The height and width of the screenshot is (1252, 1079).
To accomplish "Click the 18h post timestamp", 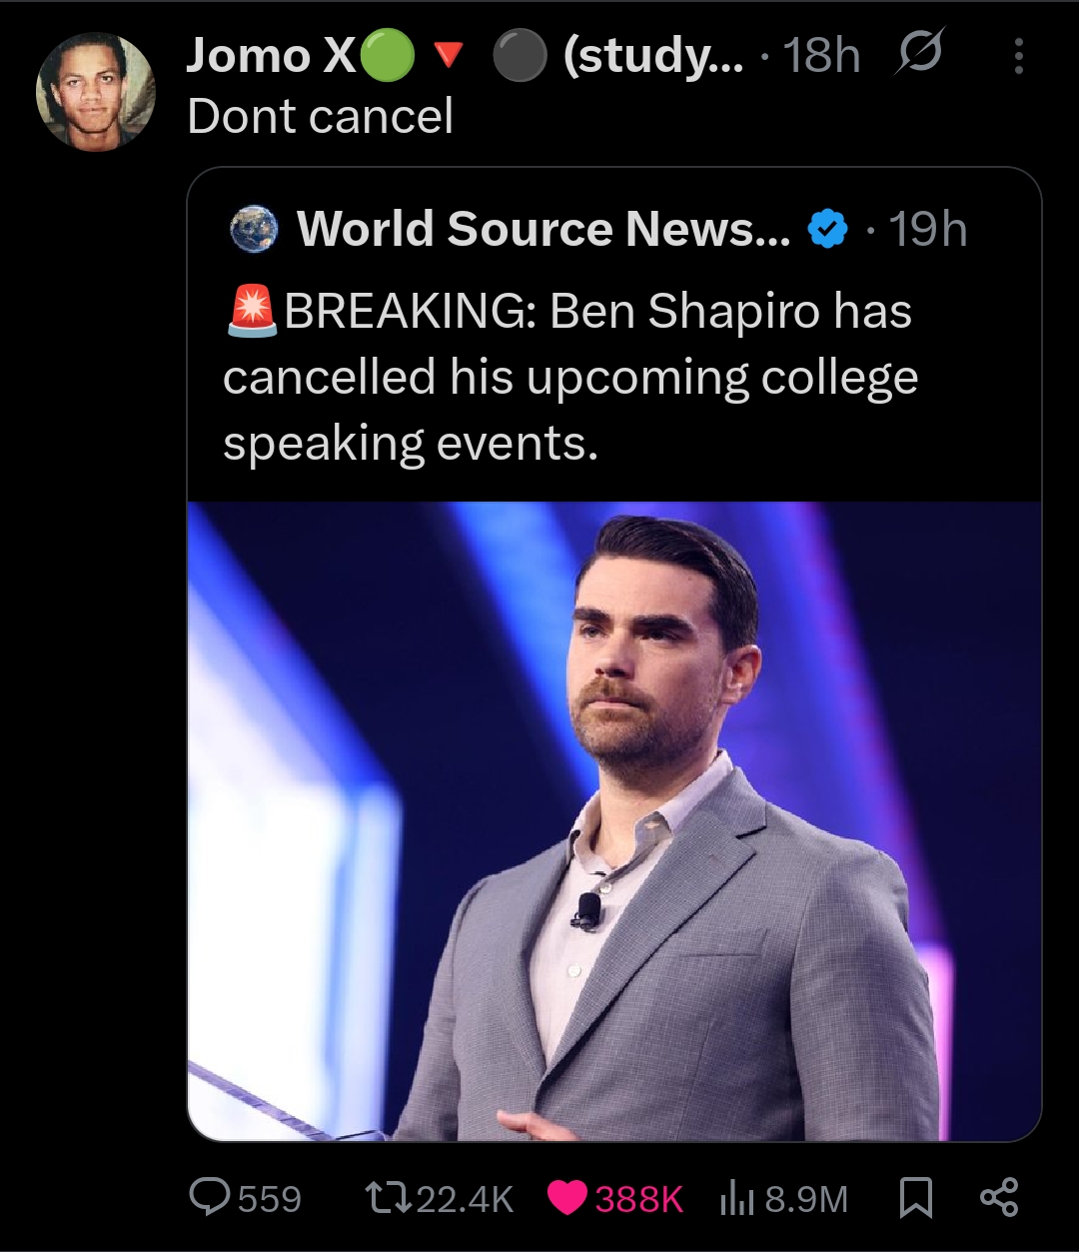I will pyautogui.click(x=821, y=56).
